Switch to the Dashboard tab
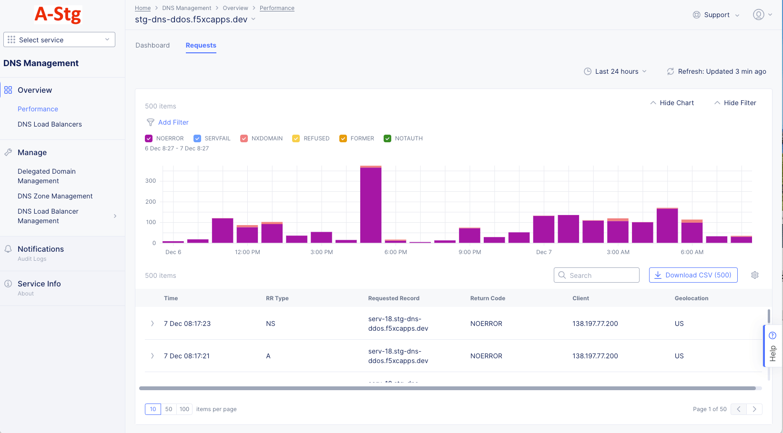 point(153,45)
